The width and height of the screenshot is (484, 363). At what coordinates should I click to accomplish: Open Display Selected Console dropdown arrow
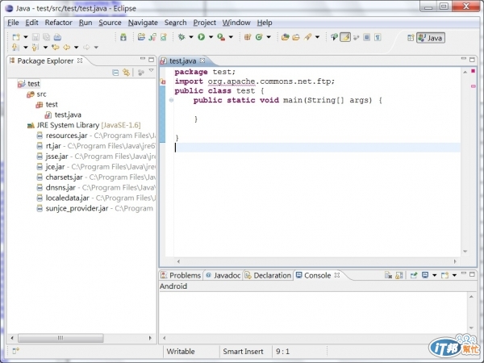pos(434,275)
